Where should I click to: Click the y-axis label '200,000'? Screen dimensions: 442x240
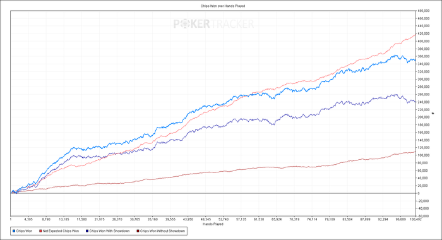pos(424,117)
